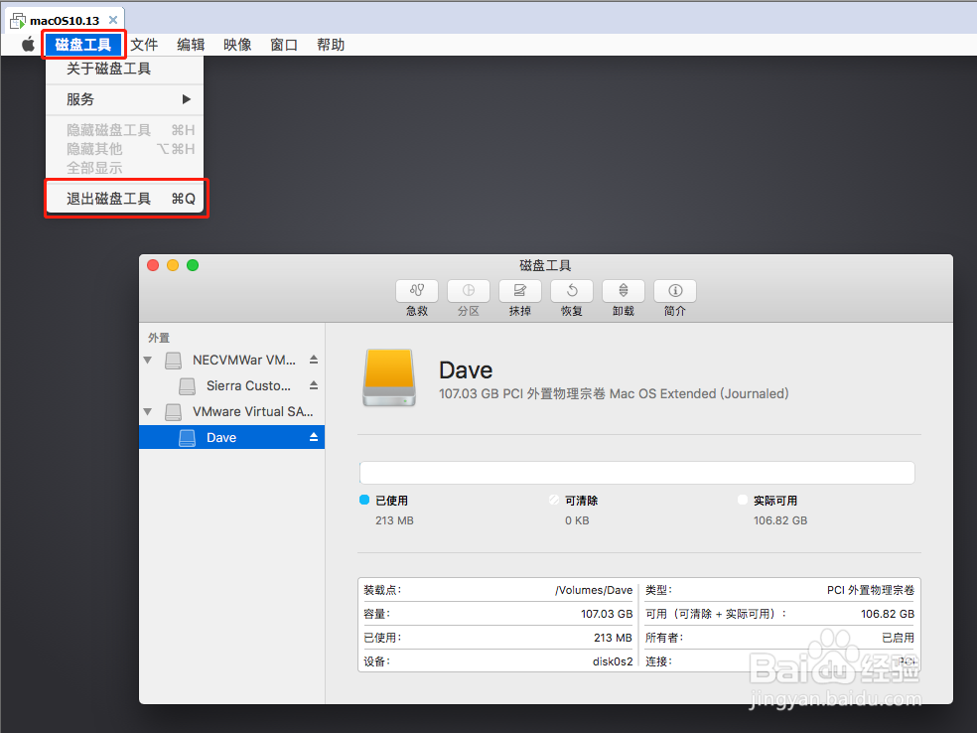Viewport: 977px width, 733px height.
Task: Open the 窗口 menu
Action: (284, 45)
